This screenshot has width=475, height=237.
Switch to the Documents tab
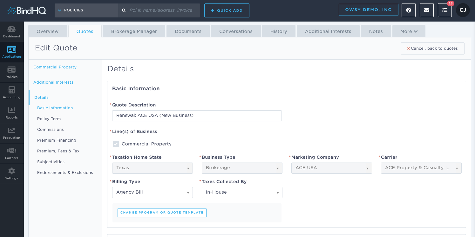[x=188, y=31]
